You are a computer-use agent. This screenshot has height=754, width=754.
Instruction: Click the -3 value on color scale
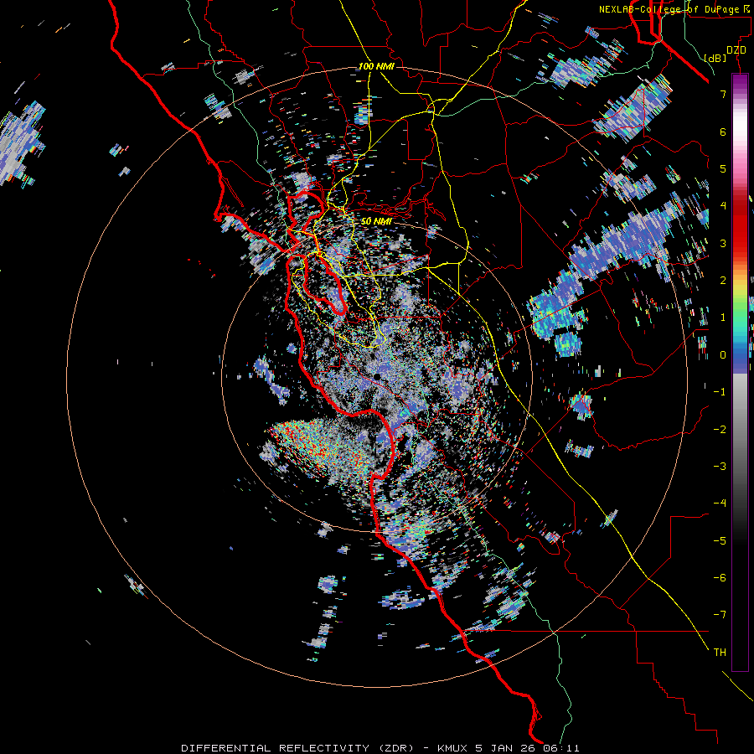pos(720,467)
